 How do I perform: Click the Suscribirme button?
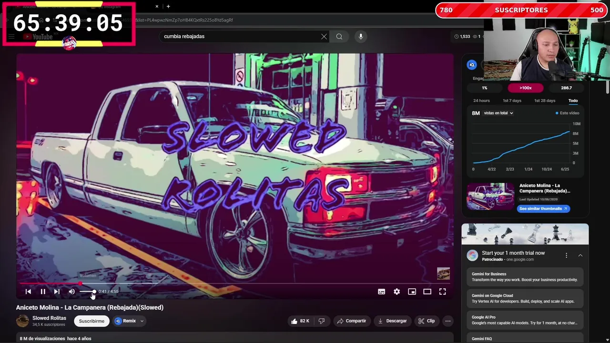click(x=91, y=321)
